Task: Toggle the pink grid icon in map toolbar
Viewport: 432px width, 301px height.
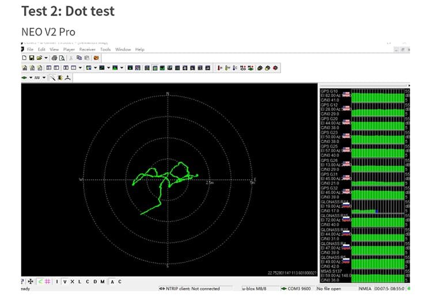Action: point(48,281)
